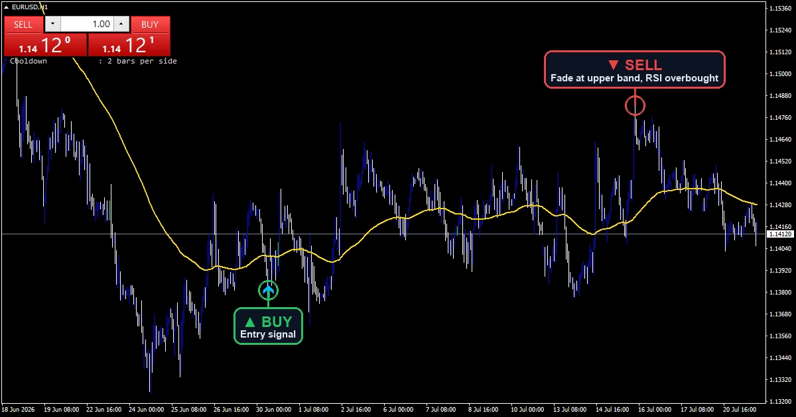Image resolution: width=796 pixels, height=417 pixels.
Task: Click the 1.14400 price scale label
Action: point(779,183)
